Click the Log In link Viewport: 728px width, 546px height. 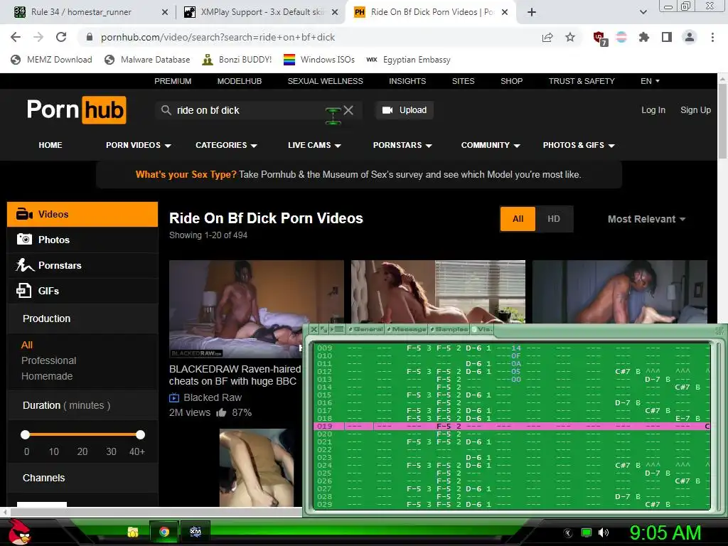click(x=653, y=110)
